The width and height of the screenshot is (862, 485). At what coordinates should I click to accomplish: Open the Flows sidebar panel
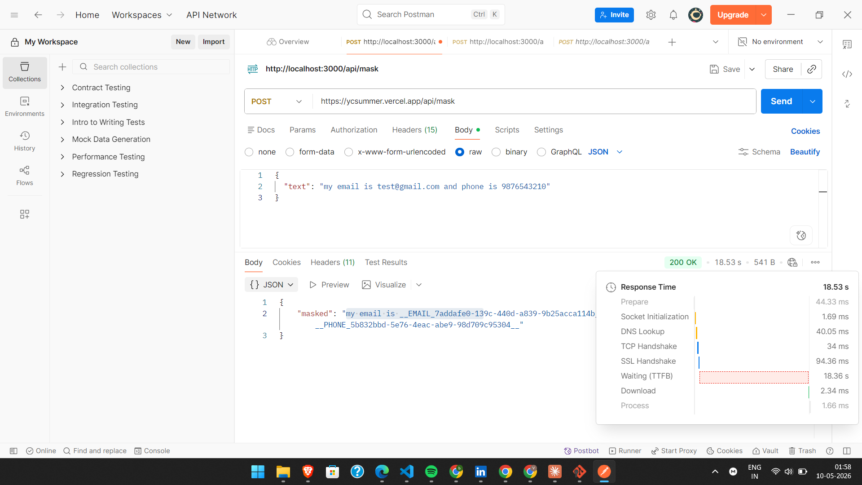point(25,176)
